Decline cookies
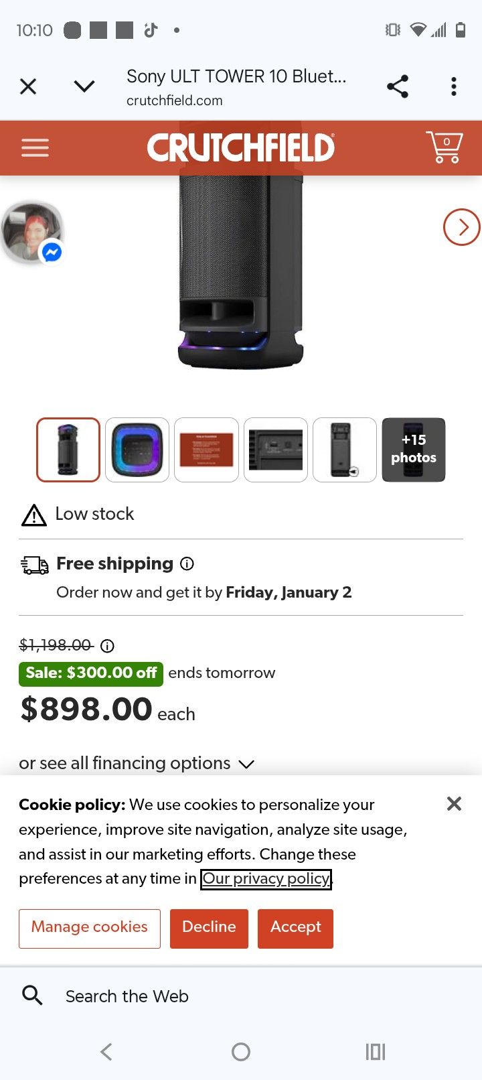The image size is (482, 1080). [x=209, y=928]
